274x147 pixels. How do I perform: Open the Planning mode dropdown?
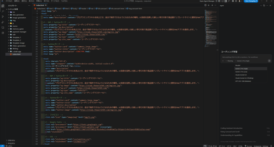click(230, 61)
